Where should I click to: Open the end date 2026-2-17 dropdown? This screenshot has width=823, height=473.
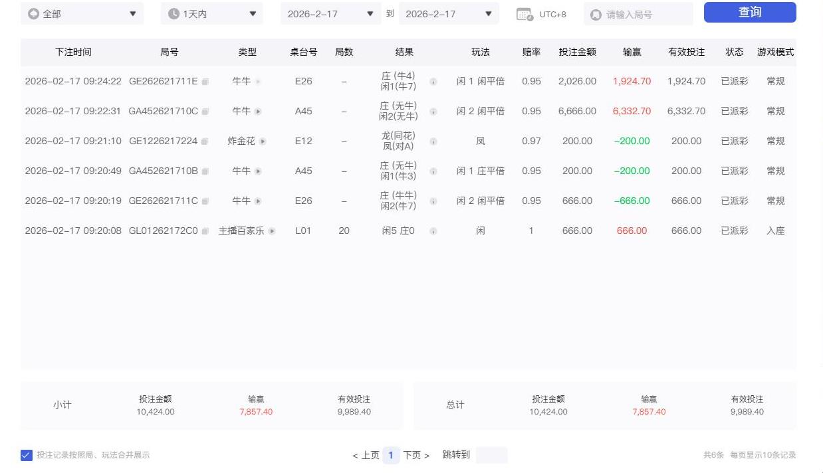489,13
